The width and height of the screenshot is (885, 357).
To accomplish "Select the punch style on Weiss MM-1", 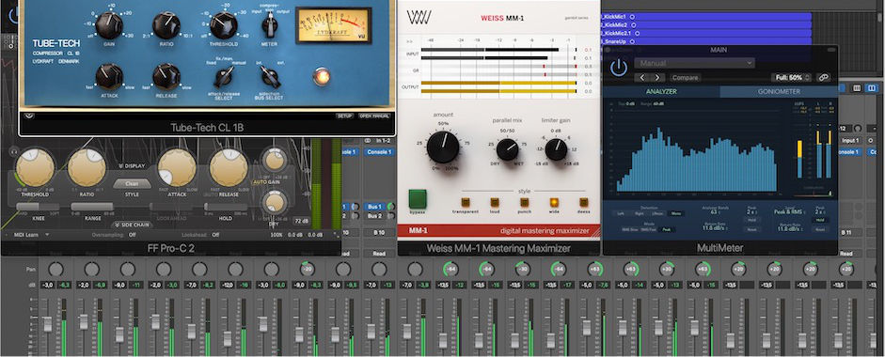I will click(524, 202).
